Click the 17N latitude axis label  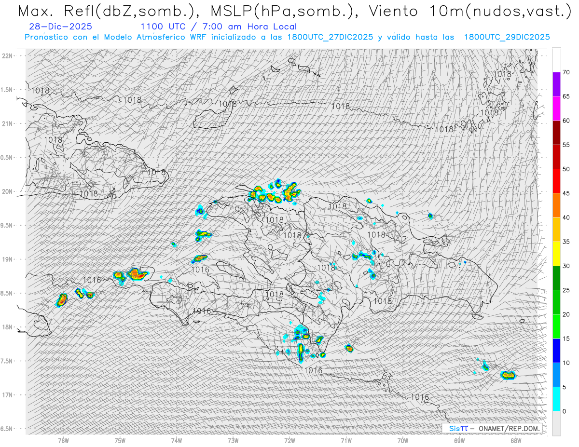click(x=8, y=395)
